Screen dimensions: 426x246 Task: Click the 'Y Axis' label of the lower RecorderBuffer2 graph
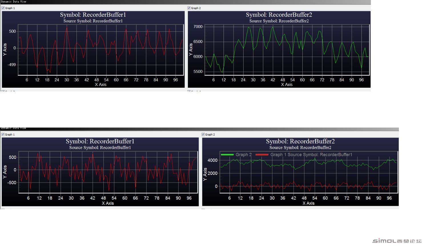click(x=205, y=174)
